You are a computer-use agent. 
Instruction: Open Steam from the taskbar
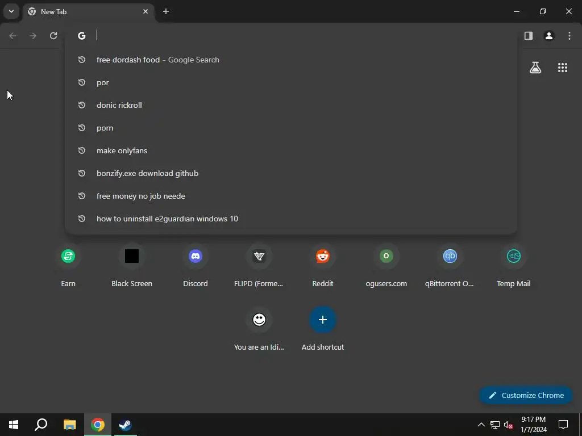coord(125,425)
